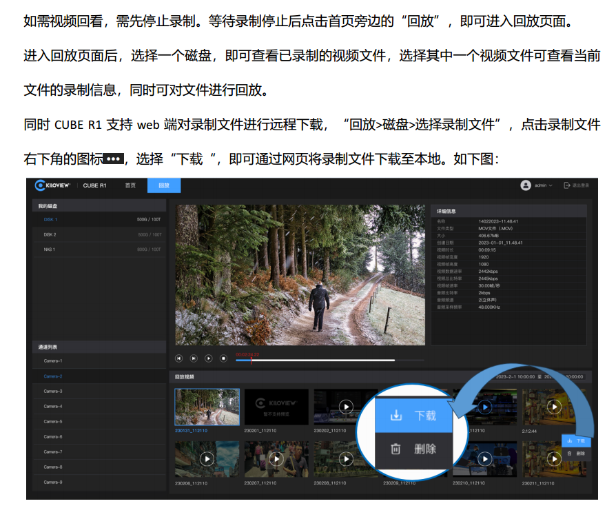The width and height of the screenshot is (616, 519).
Task: Play the 230207_112110 recording via its play icon
Action: 276,459
